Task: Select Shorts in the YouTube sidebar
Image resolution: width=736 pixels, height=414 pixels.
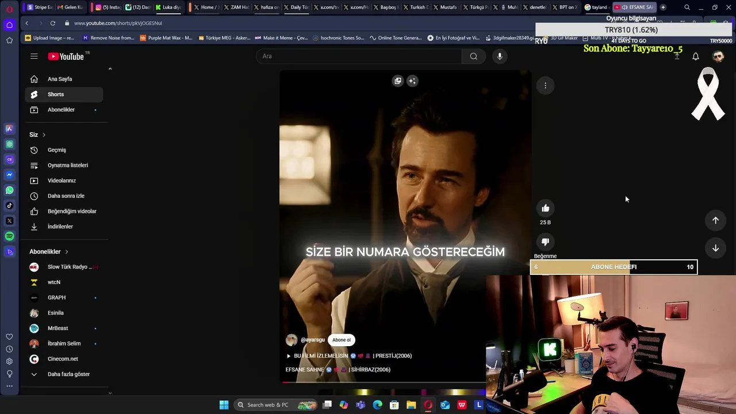Action: [x=64, y=94]
